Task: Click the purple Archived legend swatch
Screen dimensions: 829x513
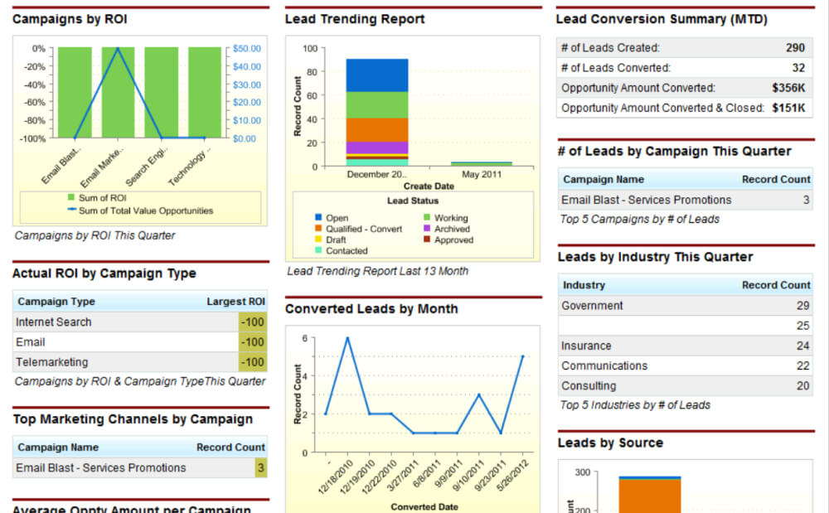Action: 427,228
